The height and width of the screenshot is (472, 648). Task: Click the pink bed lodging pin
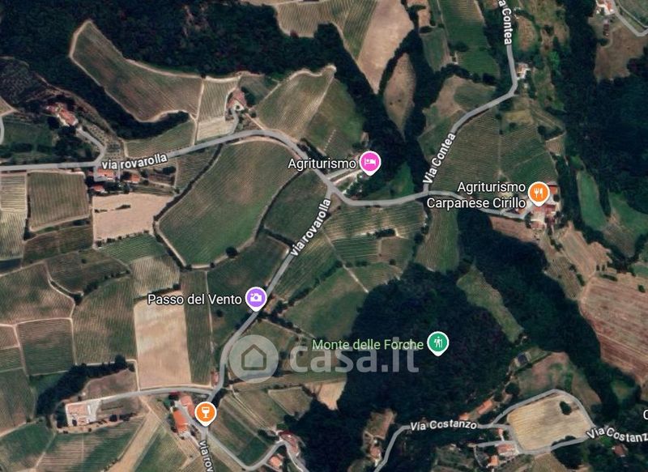[370, 162]
